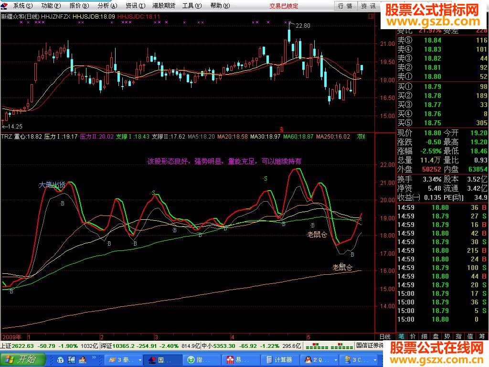Image resolution: width=489 pixels, height=367 pixels.
Task: Open the 系统(S) menu
Action: click(23, 6)
